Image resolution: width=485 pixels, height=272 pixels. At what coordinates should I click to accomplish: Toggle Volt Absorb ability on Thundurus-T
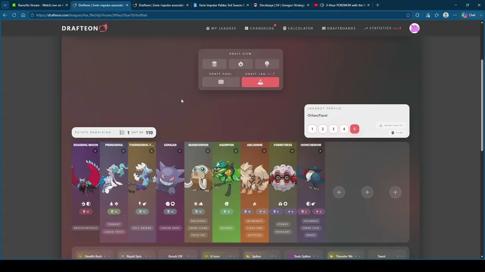tap(142, 228)
